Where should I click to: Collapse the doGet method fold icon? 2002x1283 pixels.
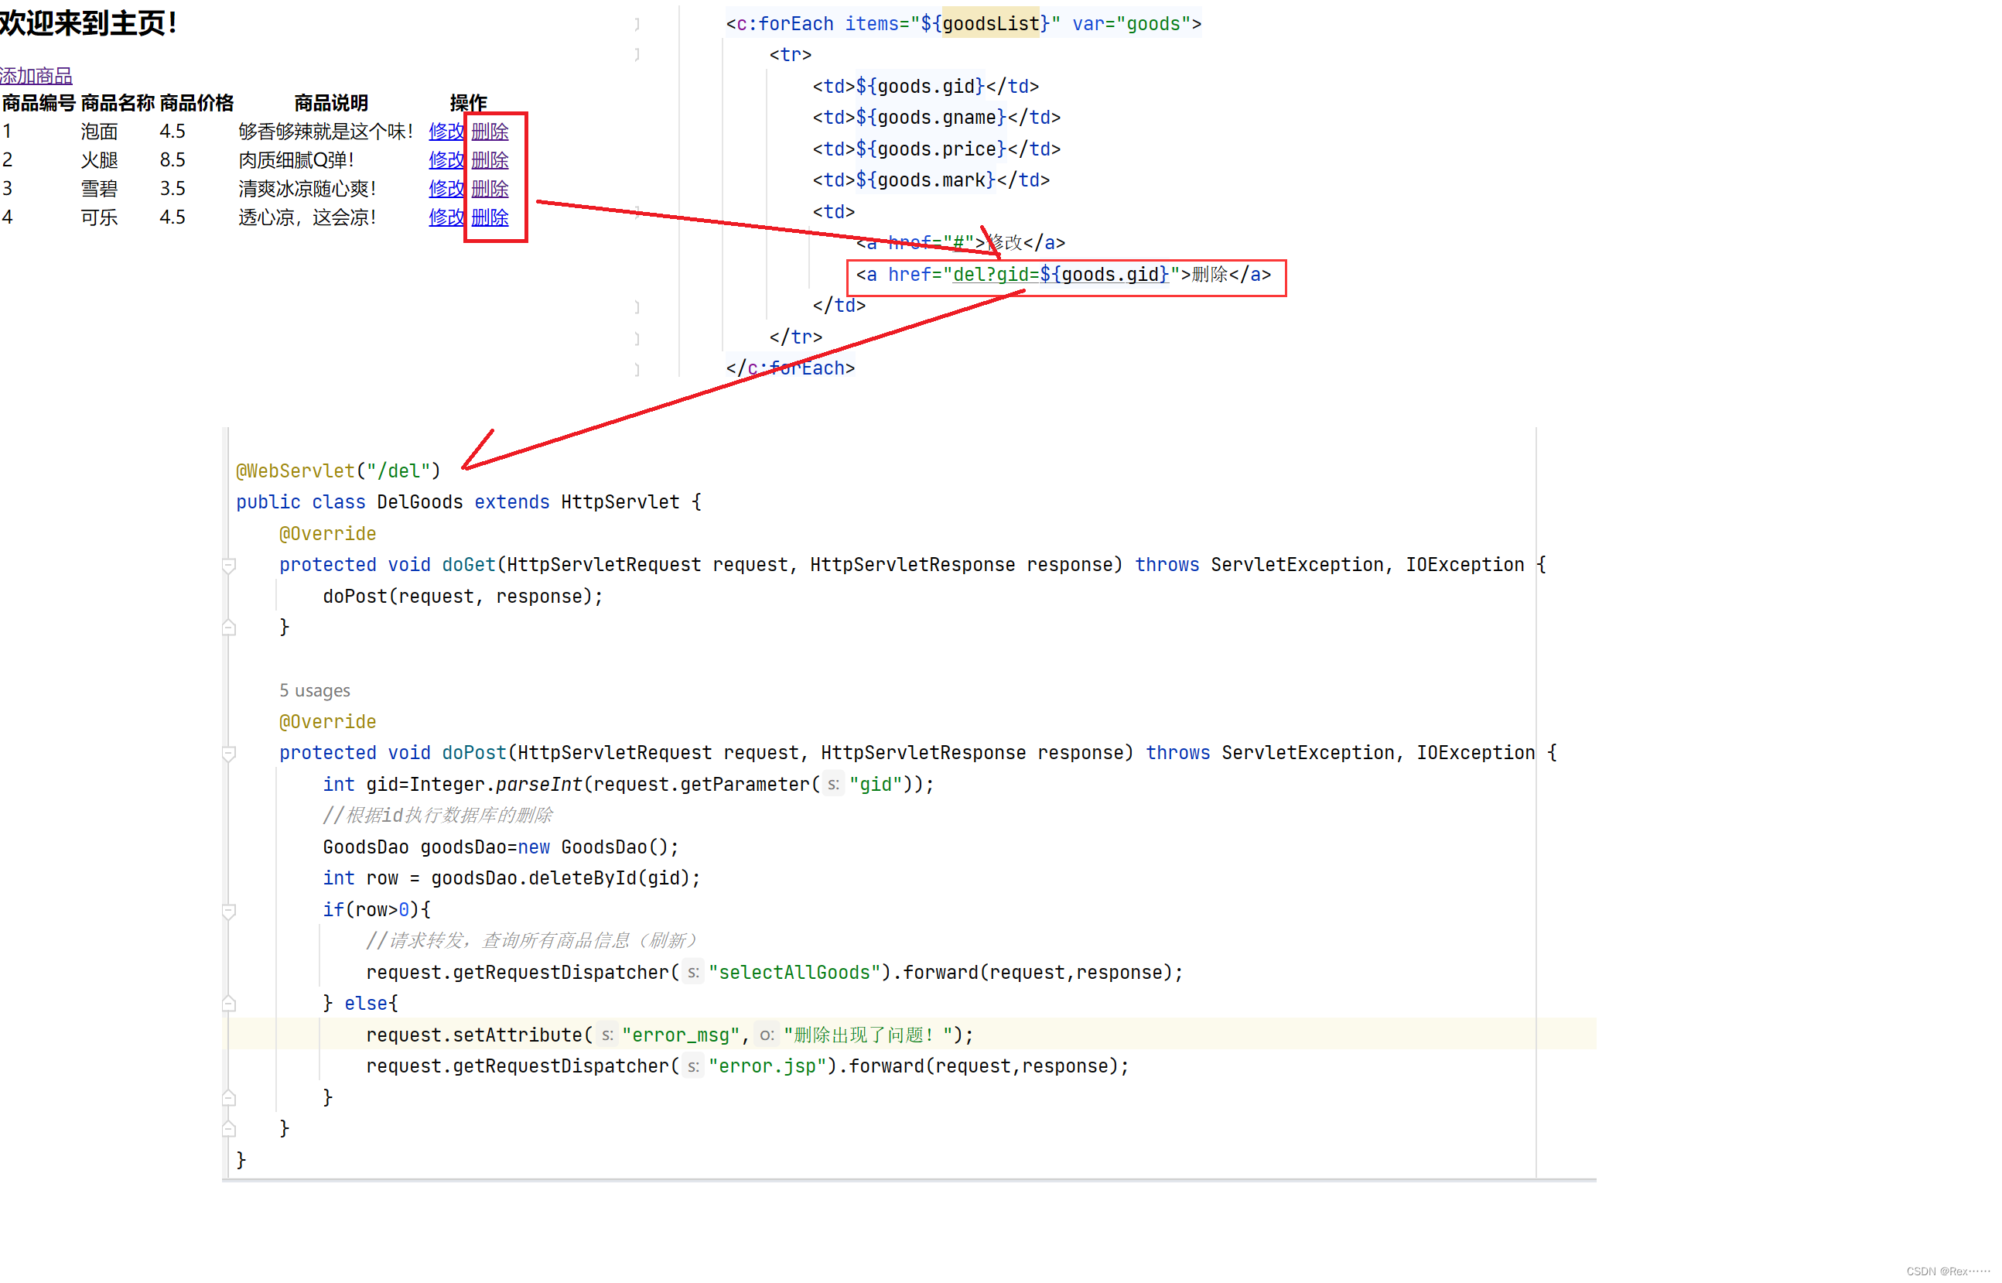tap(229, 565)
